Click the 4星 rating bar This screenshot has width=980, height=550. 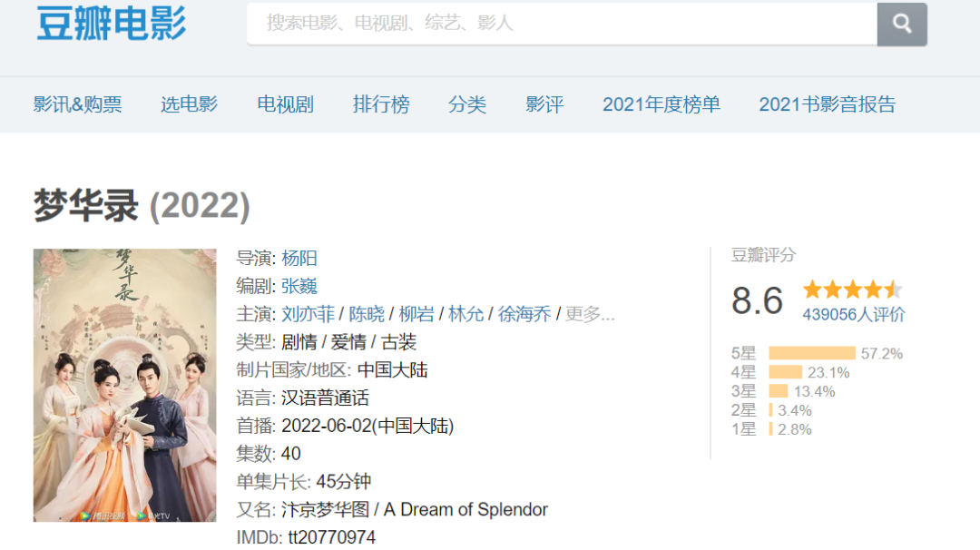786,372
